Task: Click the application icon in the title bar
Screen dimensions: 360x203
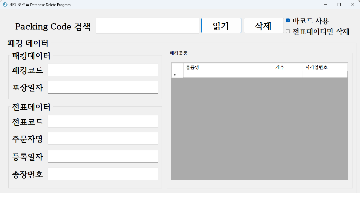Action: click(5, 4)
